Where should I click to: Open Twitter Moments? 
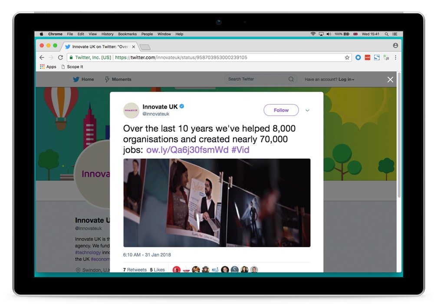pyautogui.click(x=118, y=79)
